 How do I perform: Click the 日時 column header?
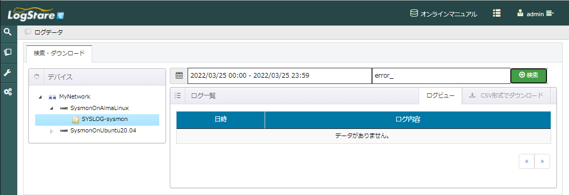221,120
